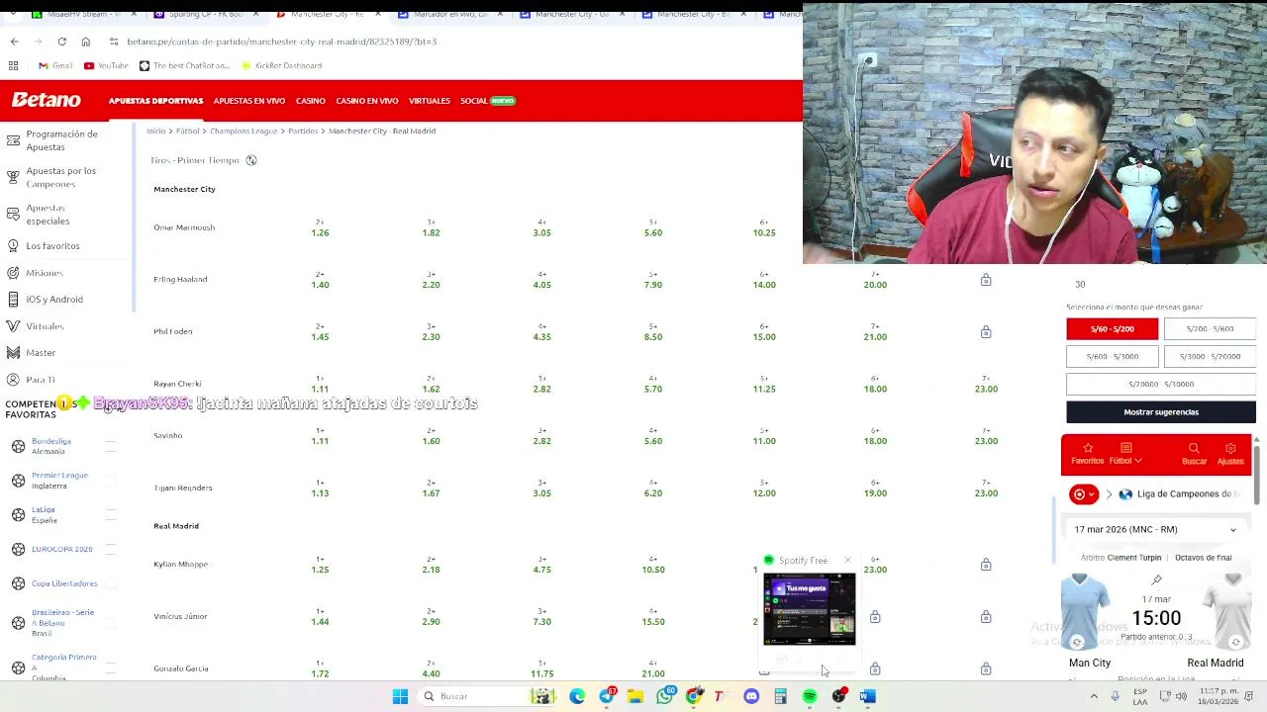The width and height of the screenshot is (1267, 712).
Task: Open the Virtuales tab
Action: tap(429, 101)
